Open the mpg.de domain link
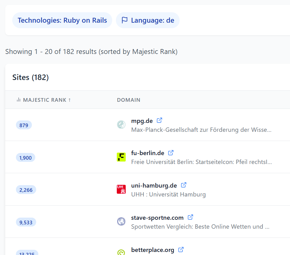The height and width of the screenshot is (255, 290). pyautogui.click(x=142, y=121)
